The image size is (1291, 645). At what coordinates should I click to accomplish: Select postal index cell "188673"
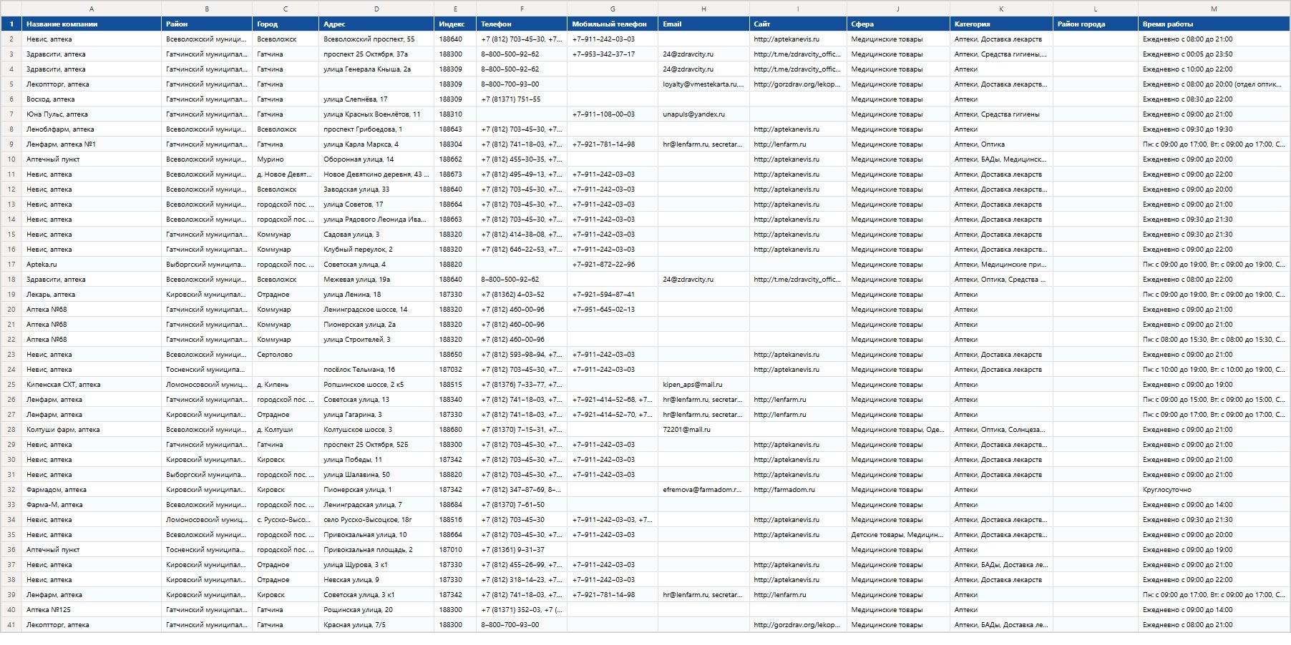pyautogui.click(x=455, y=174)
